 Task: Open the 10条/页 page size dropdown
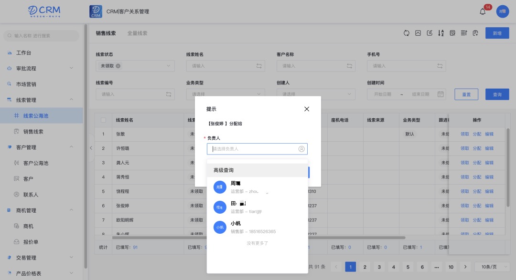491,267
